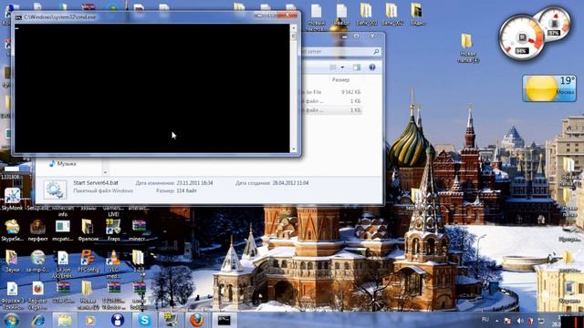
Task: Click Start Server64.bat details pane thumbnail
Action: point(55,190)
